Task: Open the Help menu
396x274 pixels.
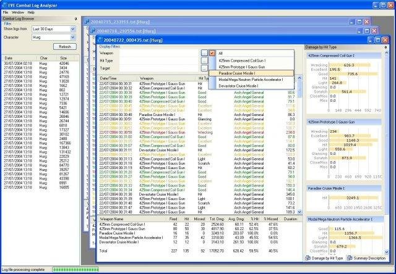Action: coord(31,12)
